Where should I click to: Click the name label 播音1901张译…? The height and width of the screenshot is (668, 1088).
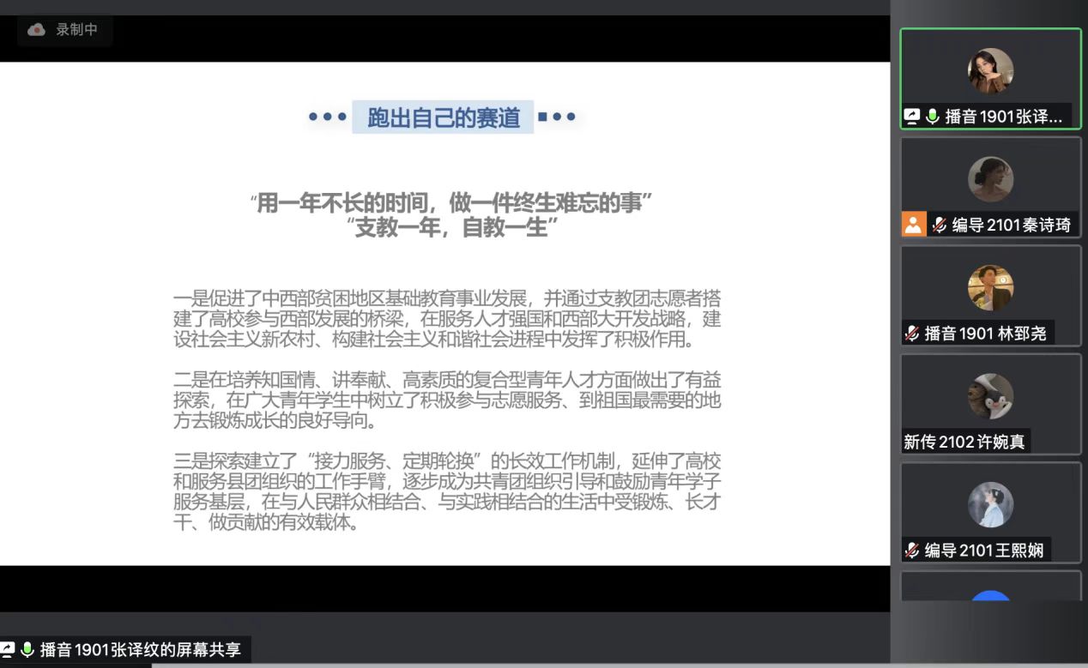[x=1004, y=117]
